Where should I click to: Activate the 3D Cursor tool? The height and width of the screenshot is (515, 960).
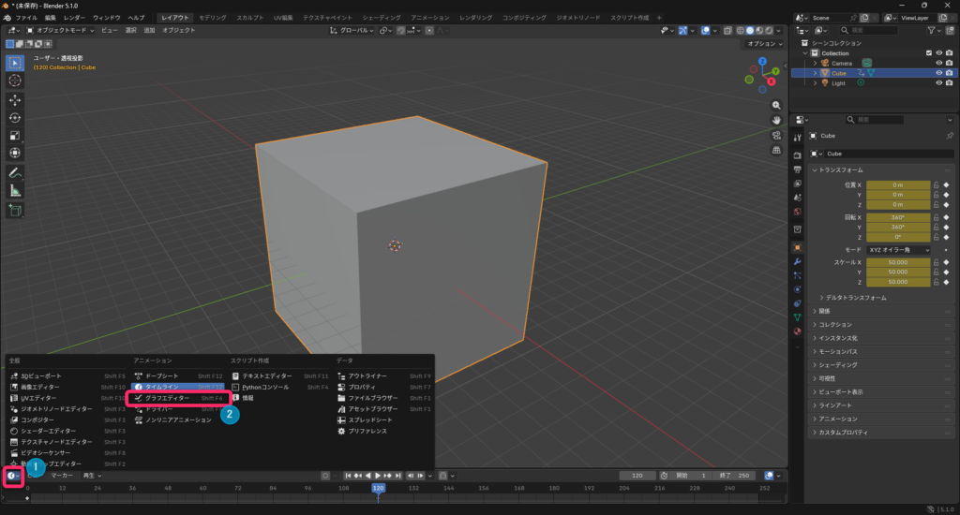[15, 81]
